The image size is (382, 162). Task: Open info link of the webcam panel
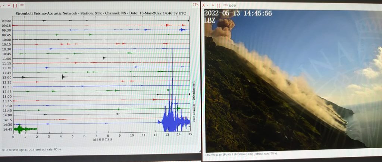pyautogui.click(x=226, y=5)
